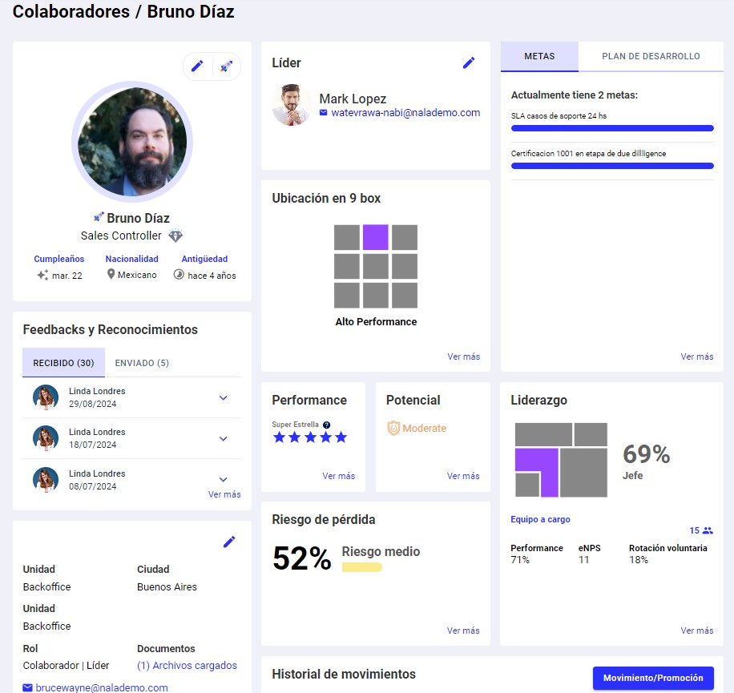The height and width of the screenshot is (693, 734).
Task: Edit the Líder with pencil icon
Action: click(469, 62)
